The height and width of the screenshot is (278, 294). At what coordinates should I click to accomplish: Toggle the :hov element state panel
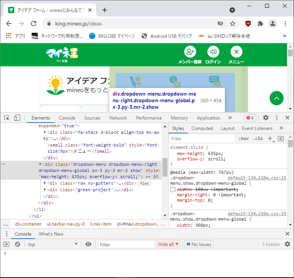243,139
